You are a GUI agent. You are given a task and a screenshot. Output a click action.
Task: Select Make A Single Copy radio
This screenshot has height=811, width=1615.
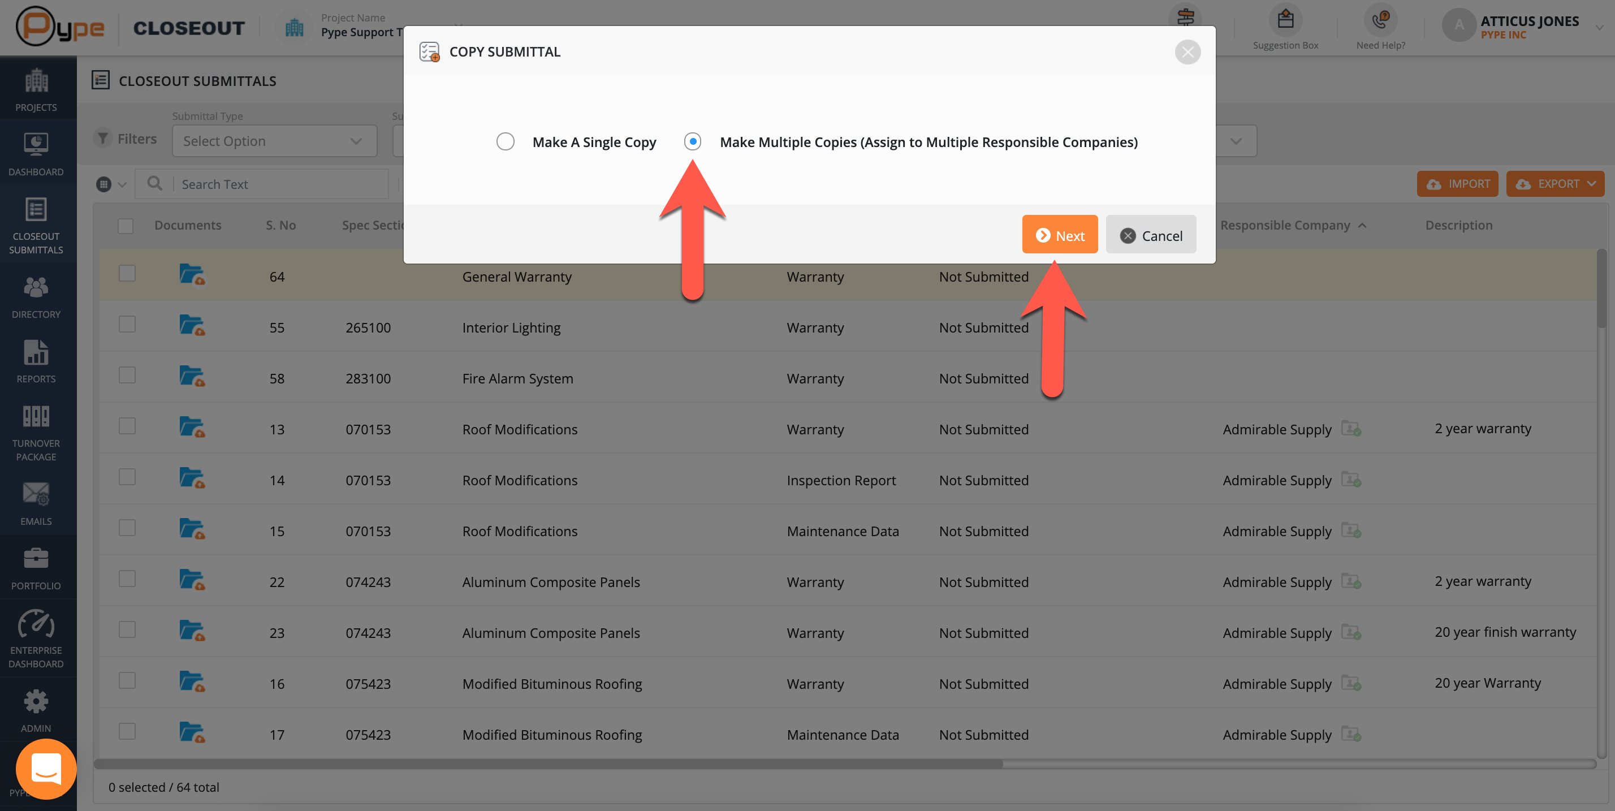[506, 142]
